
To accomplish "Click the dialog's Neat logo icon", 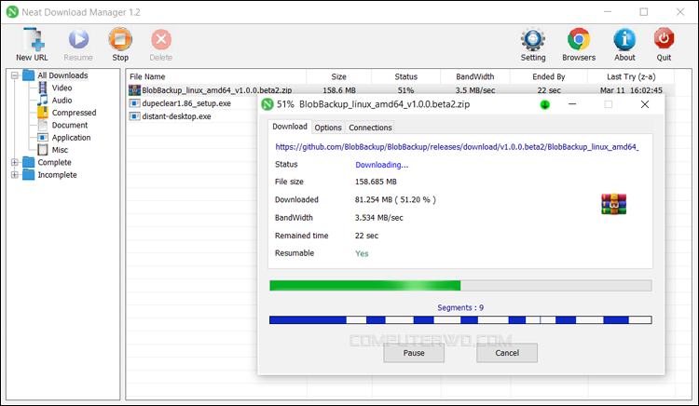I will (267, 104).
